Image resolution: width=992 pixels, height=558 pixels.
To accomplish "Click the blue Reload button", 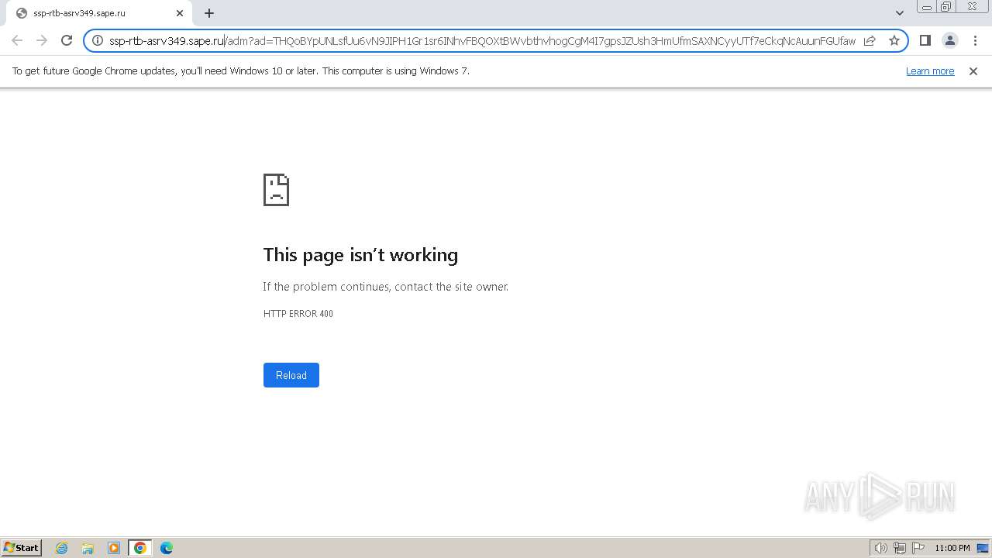I will click(x=291, y=375).
